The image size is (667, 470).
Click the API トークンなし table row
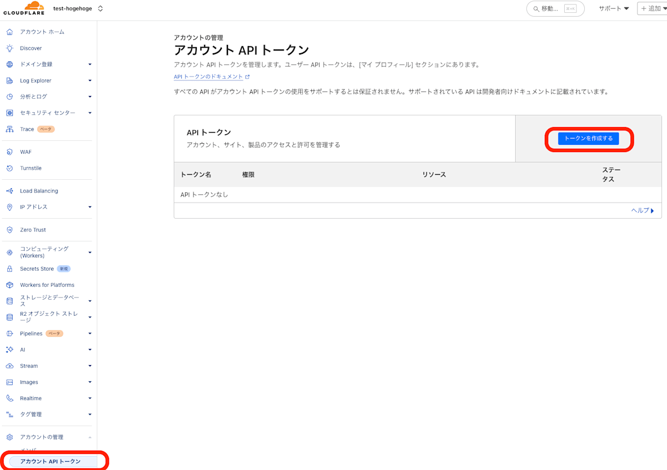click(417, 195)
